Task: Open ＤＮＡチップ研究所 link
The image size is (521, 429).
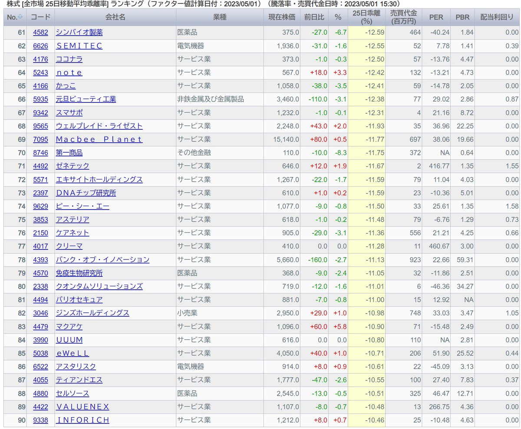Action: pyautogui.click(x=86, y=193)
